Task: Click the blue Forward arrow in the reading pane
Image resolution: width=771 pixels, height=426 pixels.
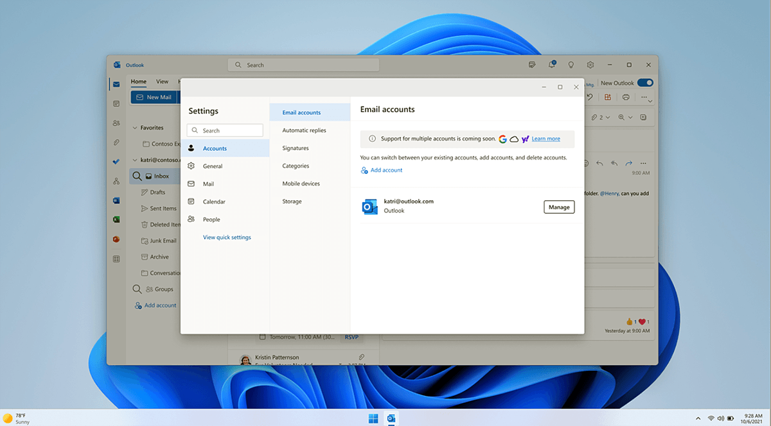Action: (x=628, y=163)
